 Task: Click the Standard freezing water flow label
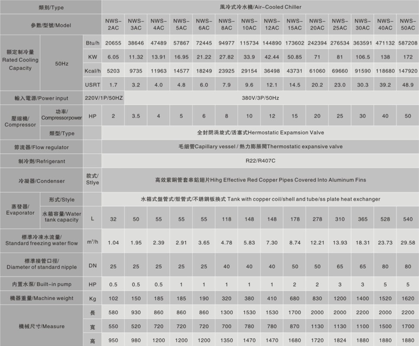click(x=41, y=240)
